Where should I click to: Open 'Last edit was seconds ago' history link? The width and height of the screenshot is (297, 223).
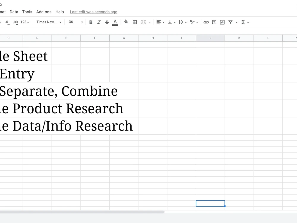[94, 12]
